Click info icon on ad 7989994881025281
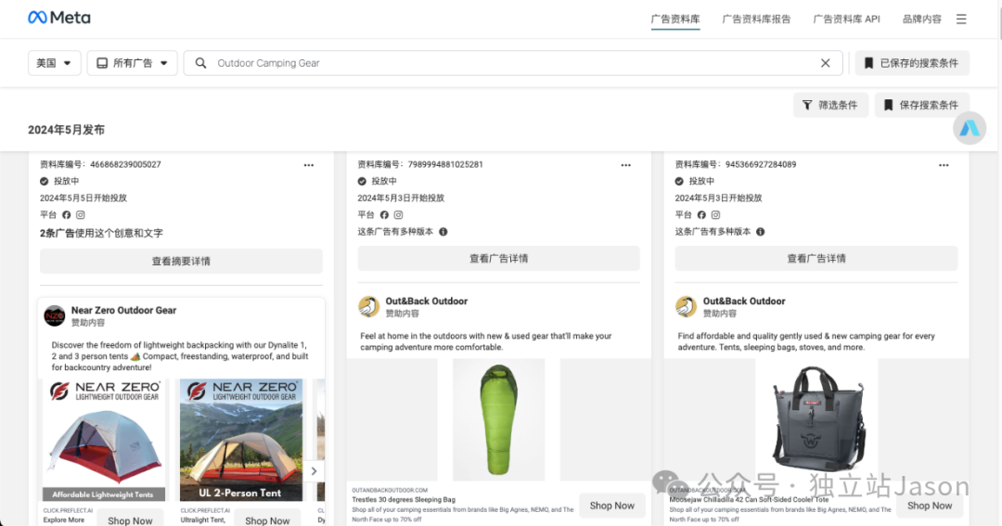 tap(443, 231)
